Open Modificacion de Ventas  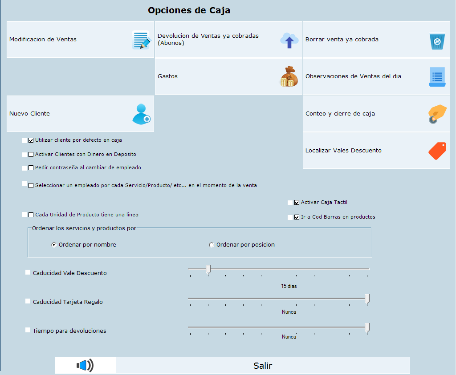80,40
